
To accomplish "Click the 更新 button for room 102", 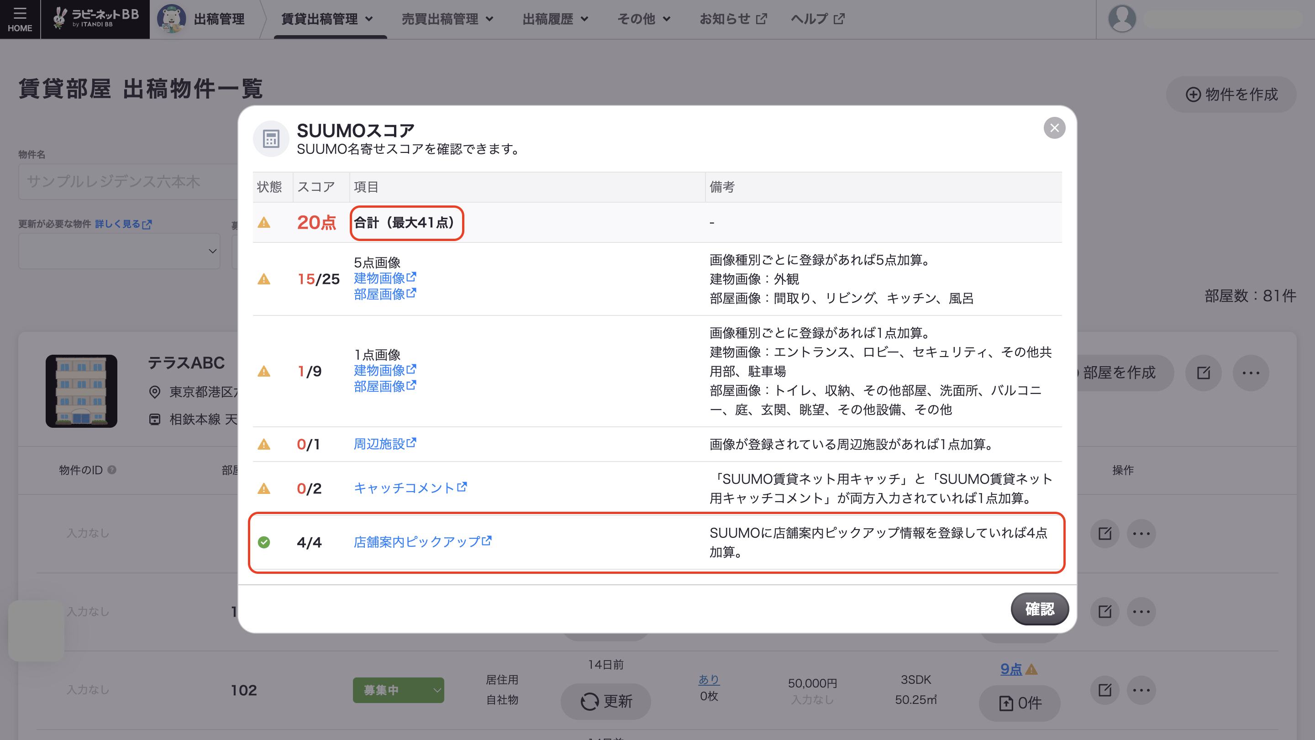I will 605,702.
